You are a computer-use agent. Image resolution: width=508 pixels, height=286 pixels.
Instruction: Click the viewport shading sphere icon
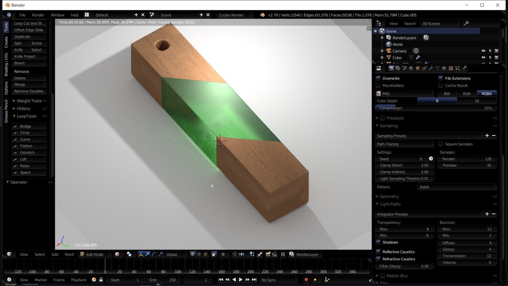click(117, 254)
